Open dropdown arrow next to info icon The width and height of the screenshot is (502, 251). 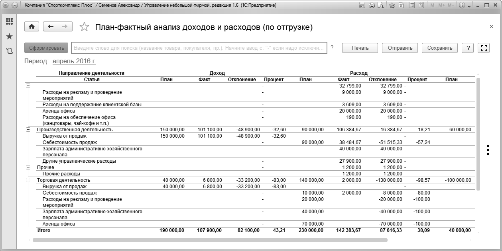pos(469,6)
